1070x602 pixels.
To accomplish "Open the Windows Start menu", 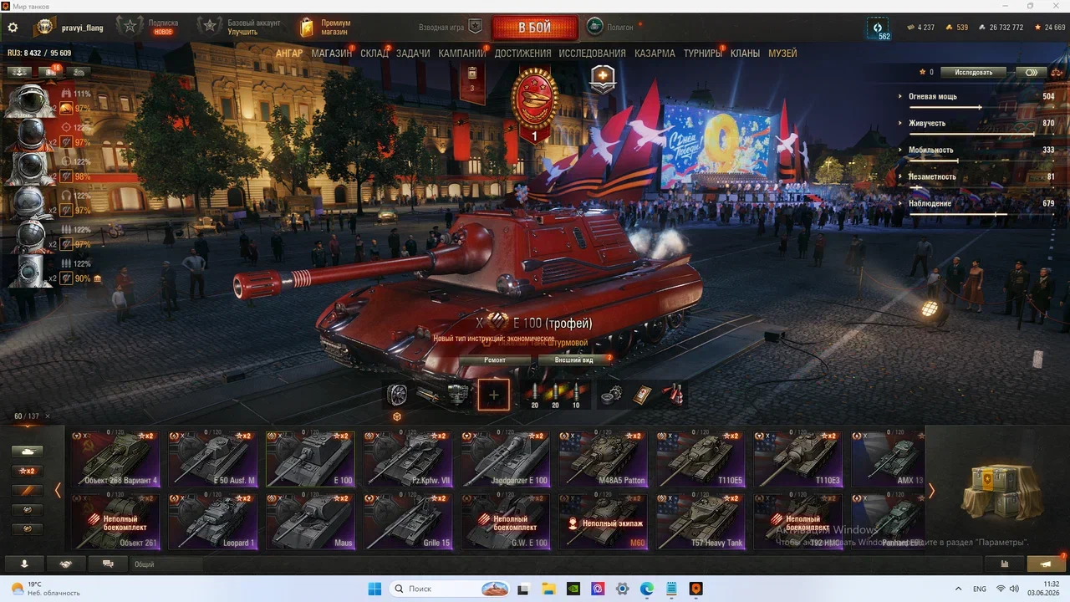I will click(x=374, y=589).
